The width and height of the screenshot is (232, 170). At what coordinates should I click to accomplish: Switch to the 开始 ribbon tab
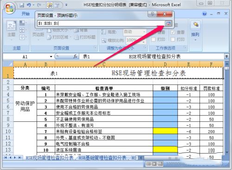[26, 14]
